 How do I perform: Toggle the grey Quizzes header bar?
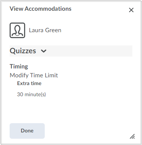[71, 51]
